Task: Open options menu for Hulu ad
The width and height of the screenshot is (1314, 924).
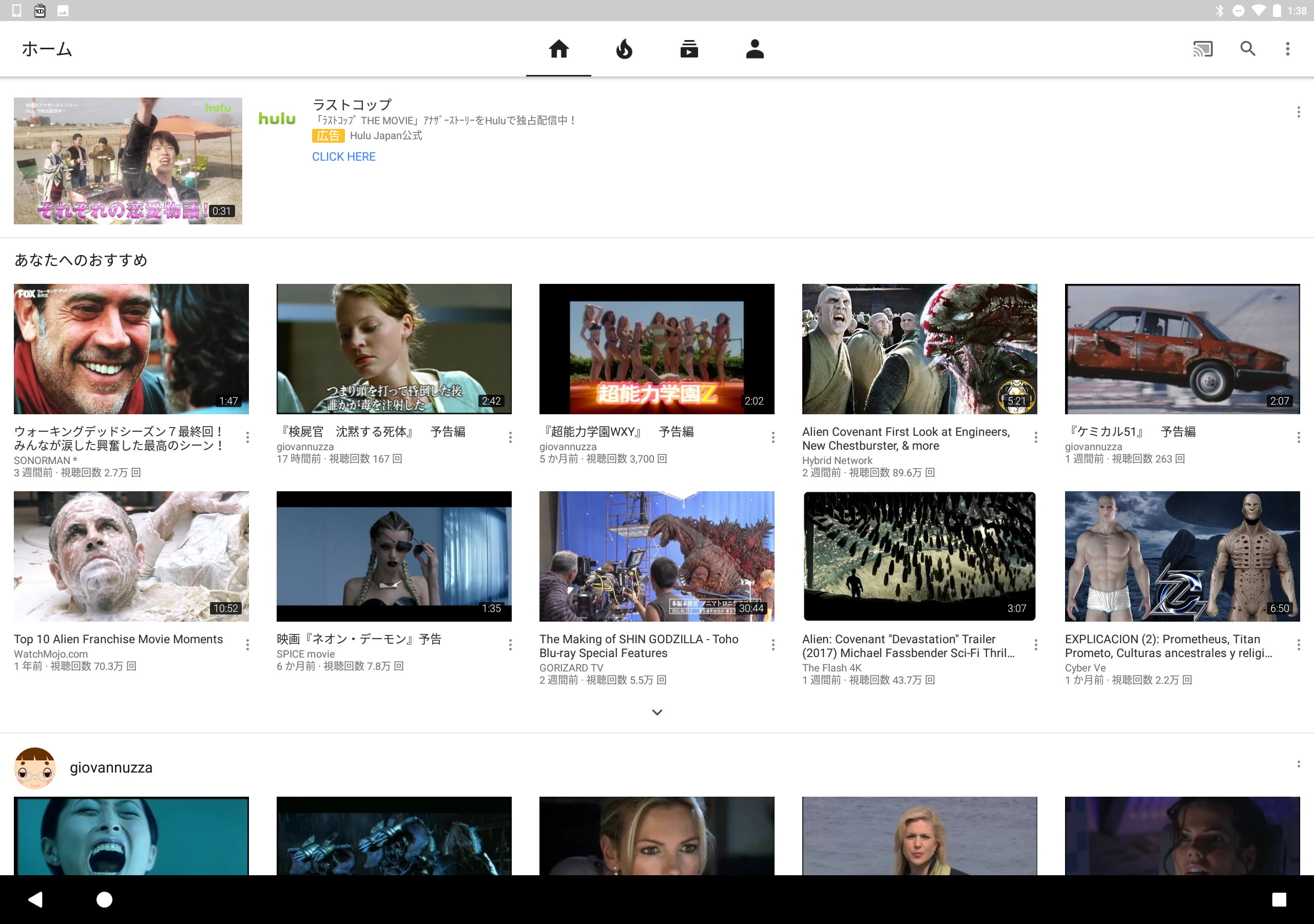Action: point(1298,112)
